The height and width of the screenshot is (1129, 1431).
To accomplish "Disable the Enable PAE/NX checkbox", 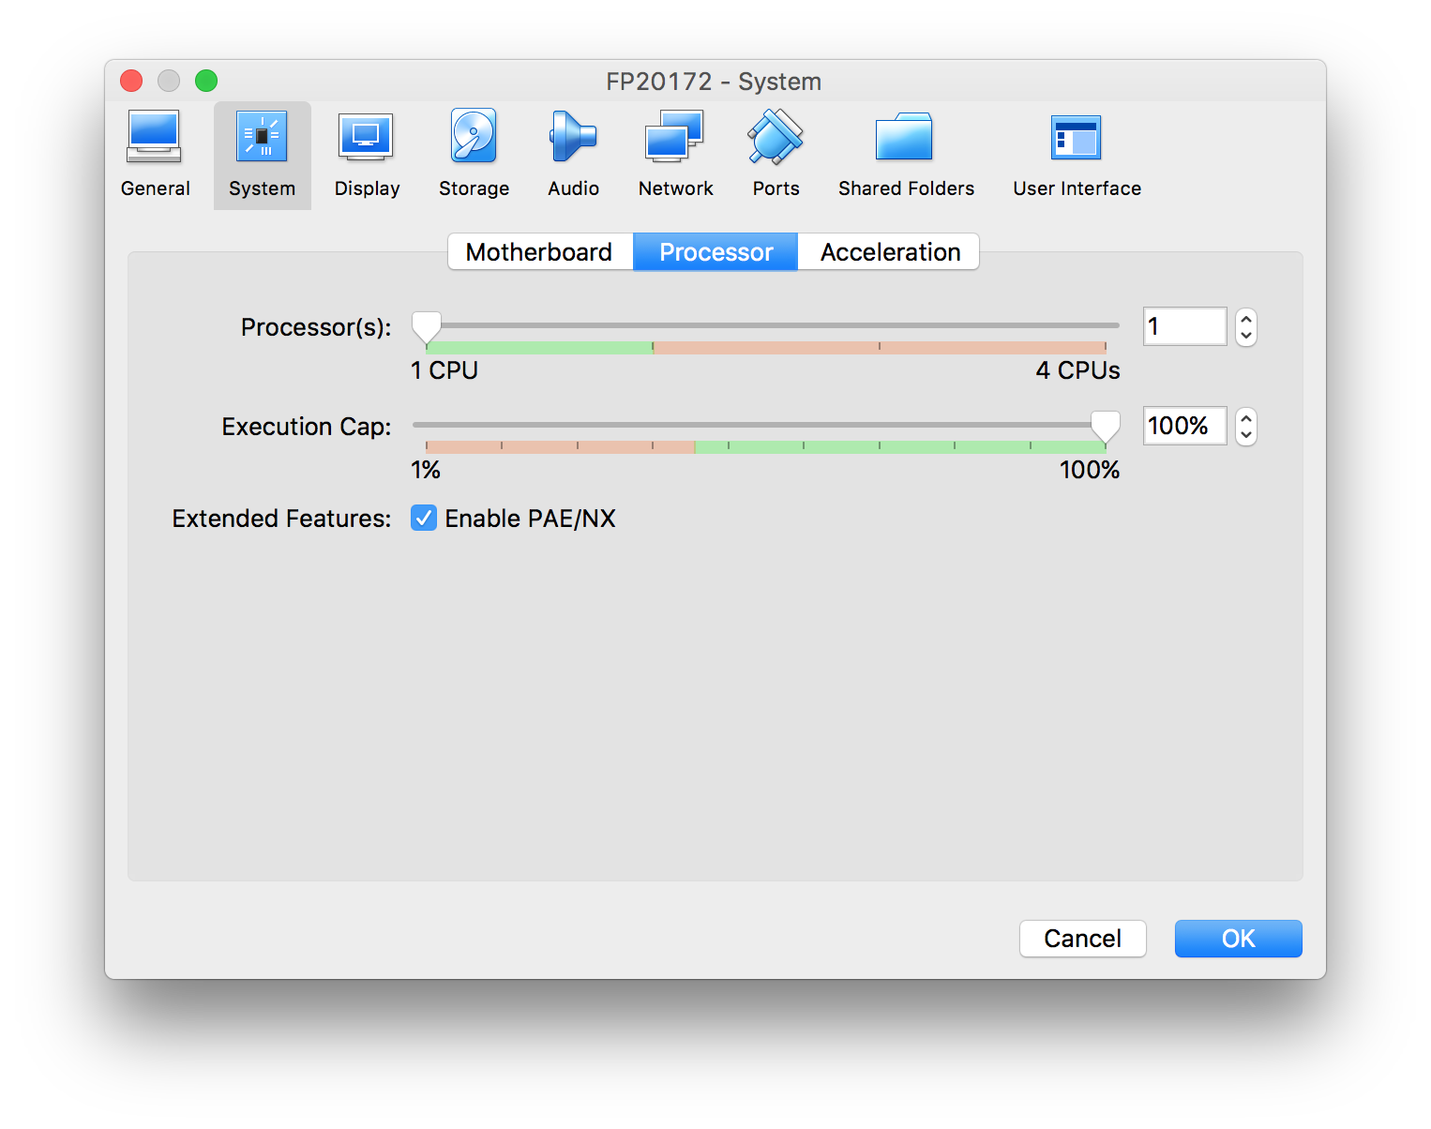I will pos(424,519).
